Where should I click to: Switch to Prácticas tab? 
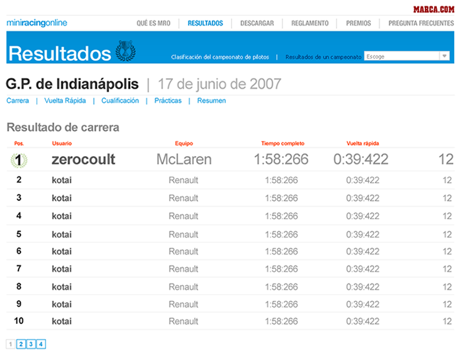click(x=168, y=100)
